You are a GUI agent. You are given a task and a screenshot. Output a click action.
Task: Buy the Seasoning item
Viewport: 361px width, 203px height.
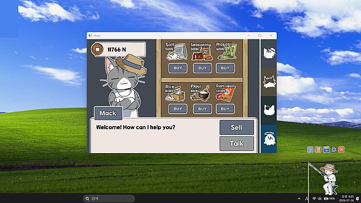(202, 68)
